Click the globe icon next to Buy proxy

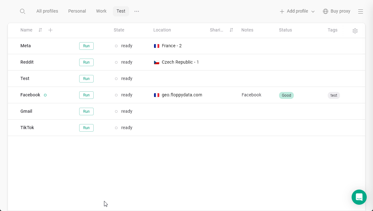[x=326, y=11]
